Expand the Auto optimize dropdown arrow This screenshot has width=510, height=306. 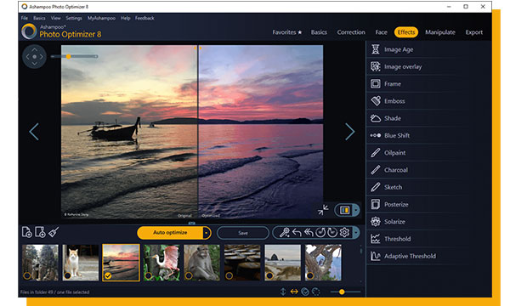click(x=207, y=233)
